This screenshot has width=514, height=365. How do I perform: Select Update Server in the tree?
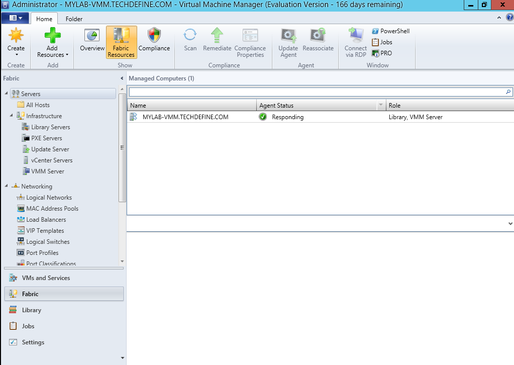point(46,149)
